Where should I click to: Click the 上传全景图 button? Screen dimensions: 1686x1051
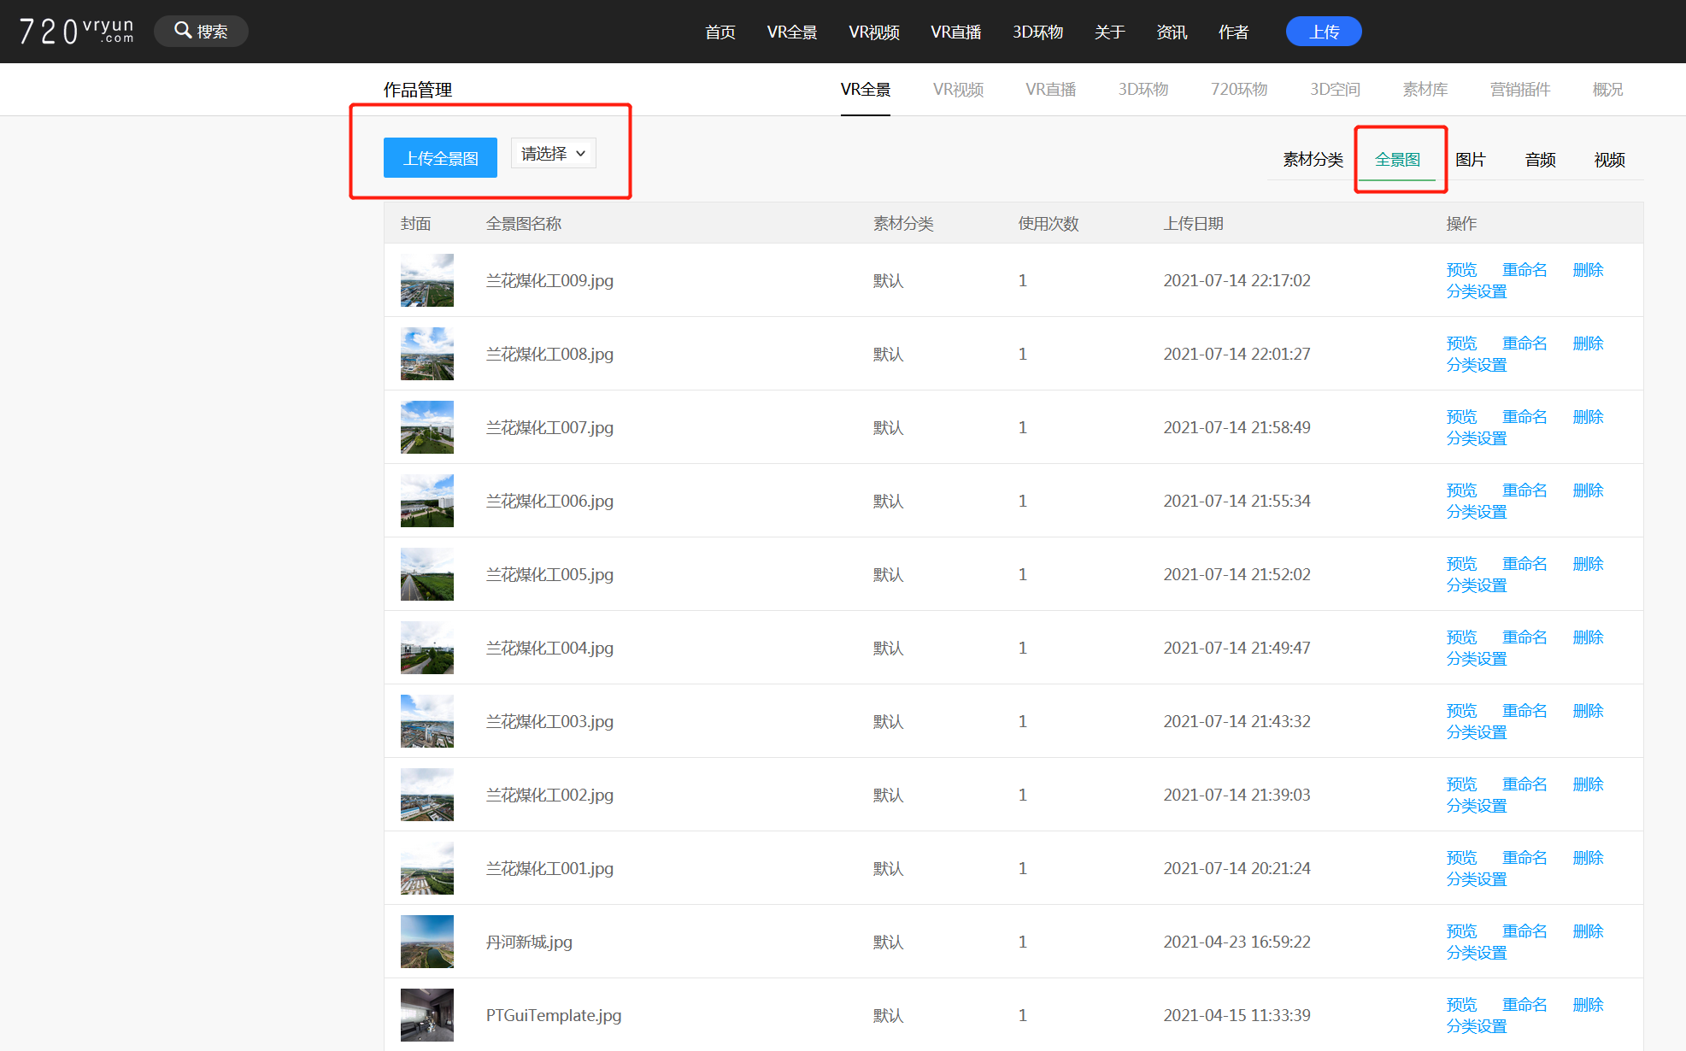pos(440,158)
